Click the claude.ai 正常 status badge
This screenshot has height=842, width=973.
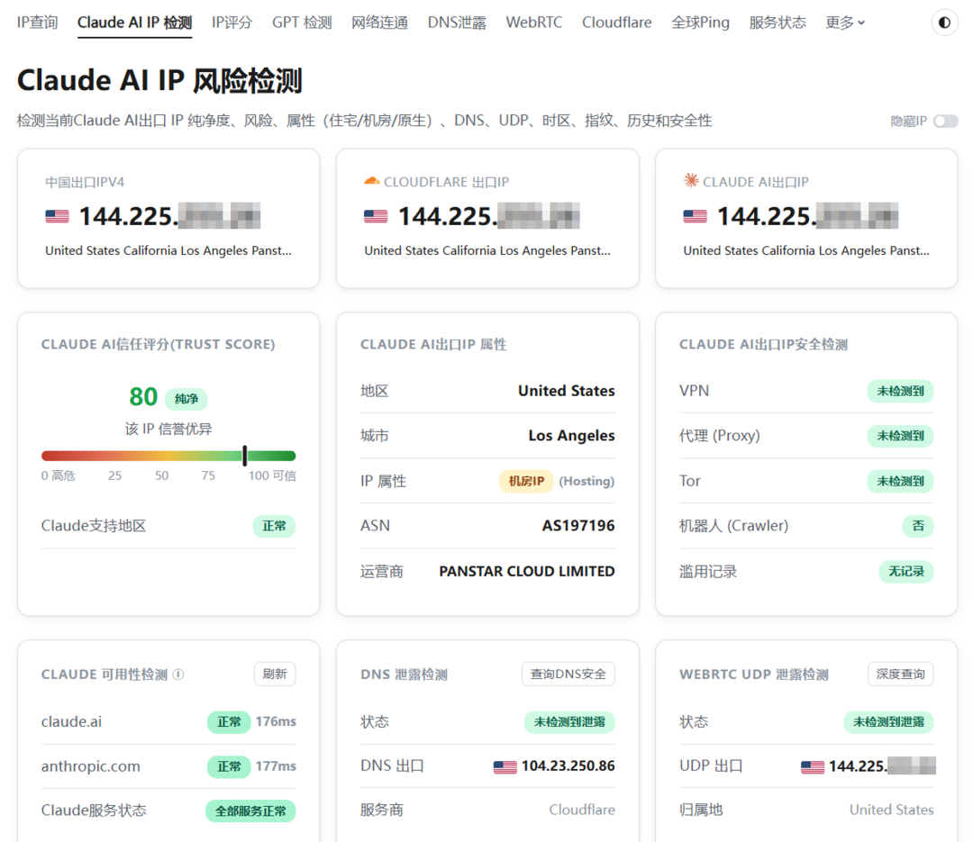click(229, 722)
